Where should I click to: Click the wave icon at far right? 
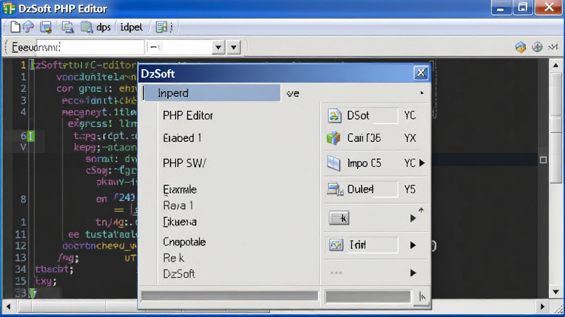[x=553, y=47]
